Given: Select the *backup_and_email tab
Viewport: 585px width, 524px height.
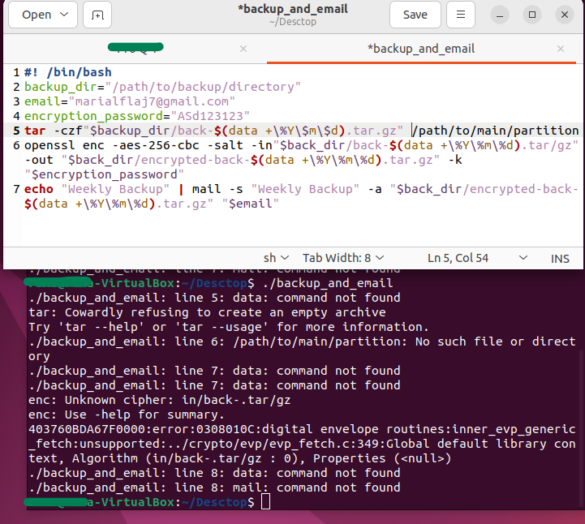Looking at the screenshot, I should pos(421,49).
